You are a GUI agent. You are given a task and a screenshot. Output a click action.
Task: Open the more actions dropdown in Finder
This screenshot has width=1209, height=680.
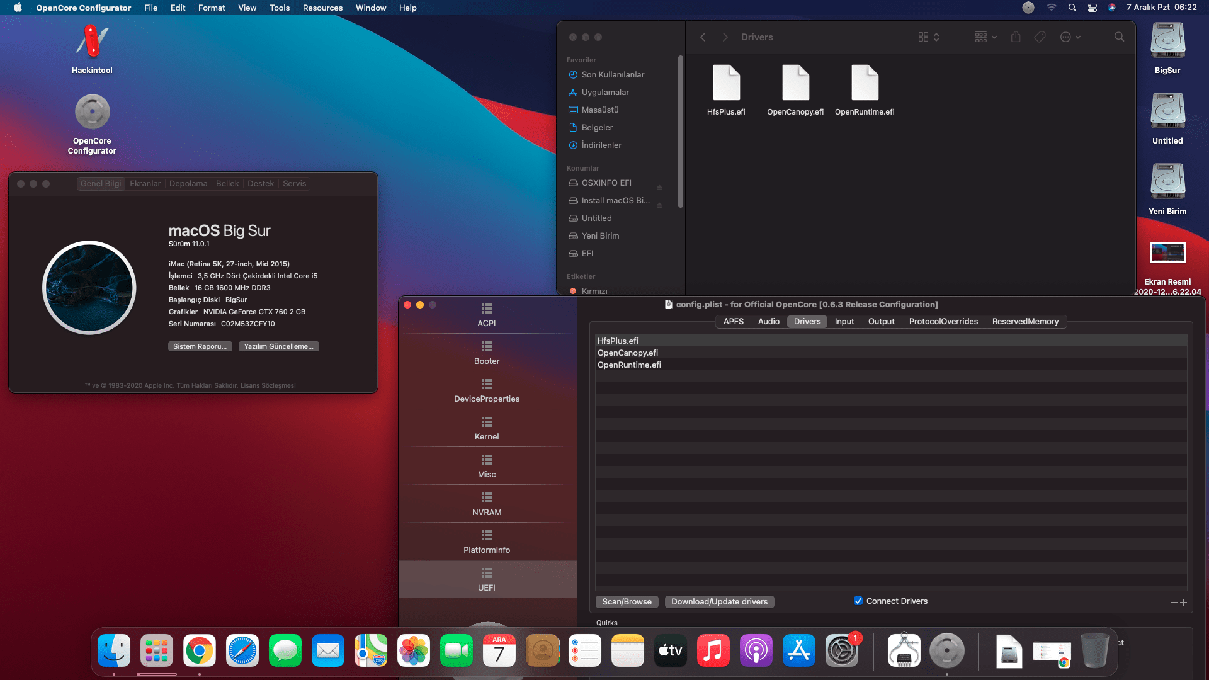(1069, 37)
